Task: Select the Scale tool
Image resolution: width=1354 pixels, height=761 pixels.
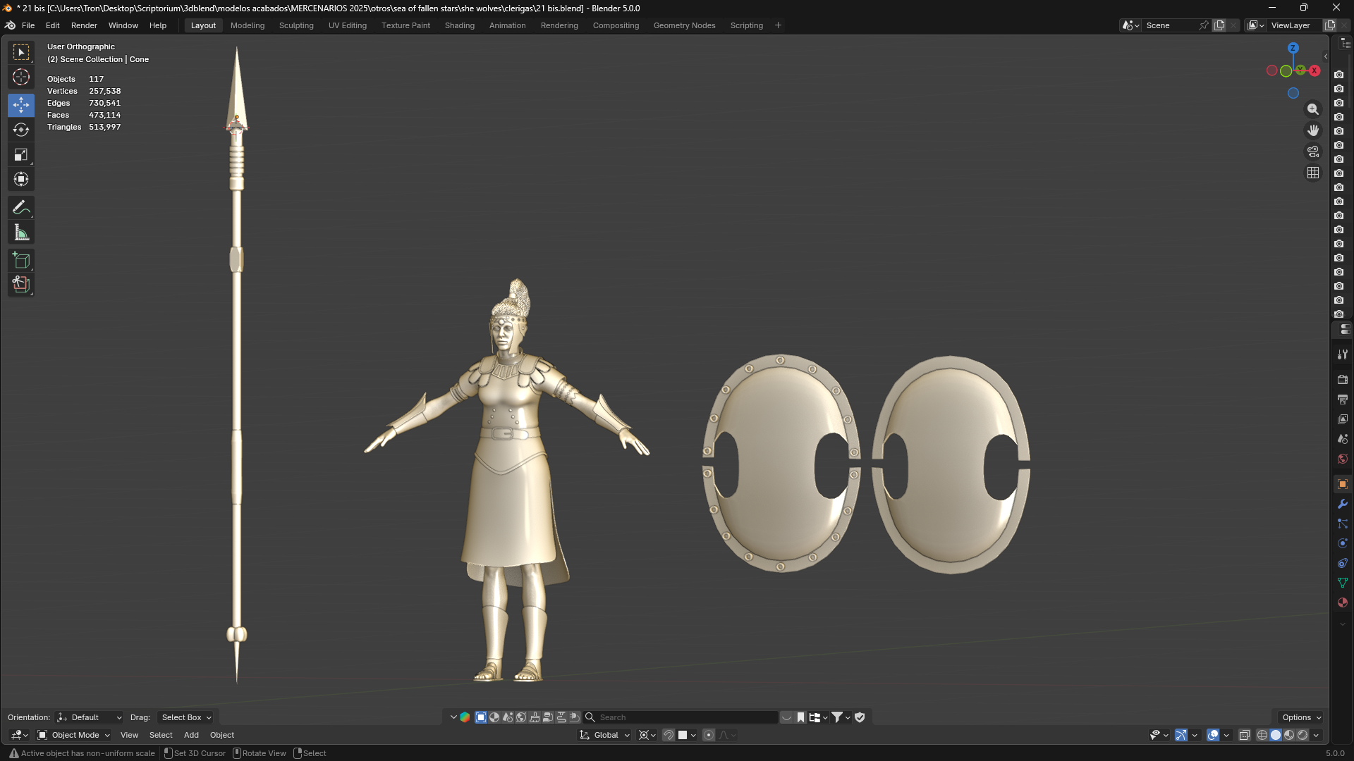Action: point(21,154)
